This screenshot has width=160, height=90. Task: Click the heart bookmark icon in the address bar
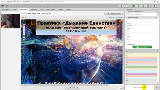154,2
